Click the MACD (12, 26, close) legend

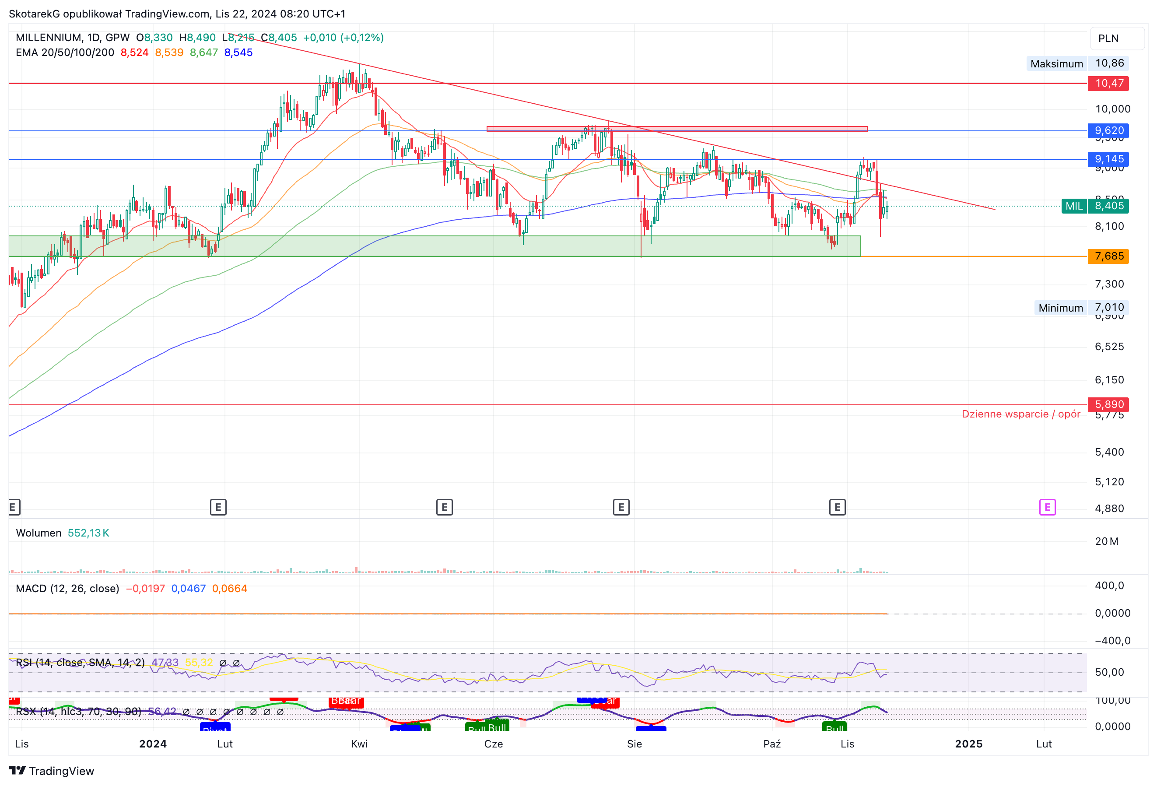coord(67,589)
